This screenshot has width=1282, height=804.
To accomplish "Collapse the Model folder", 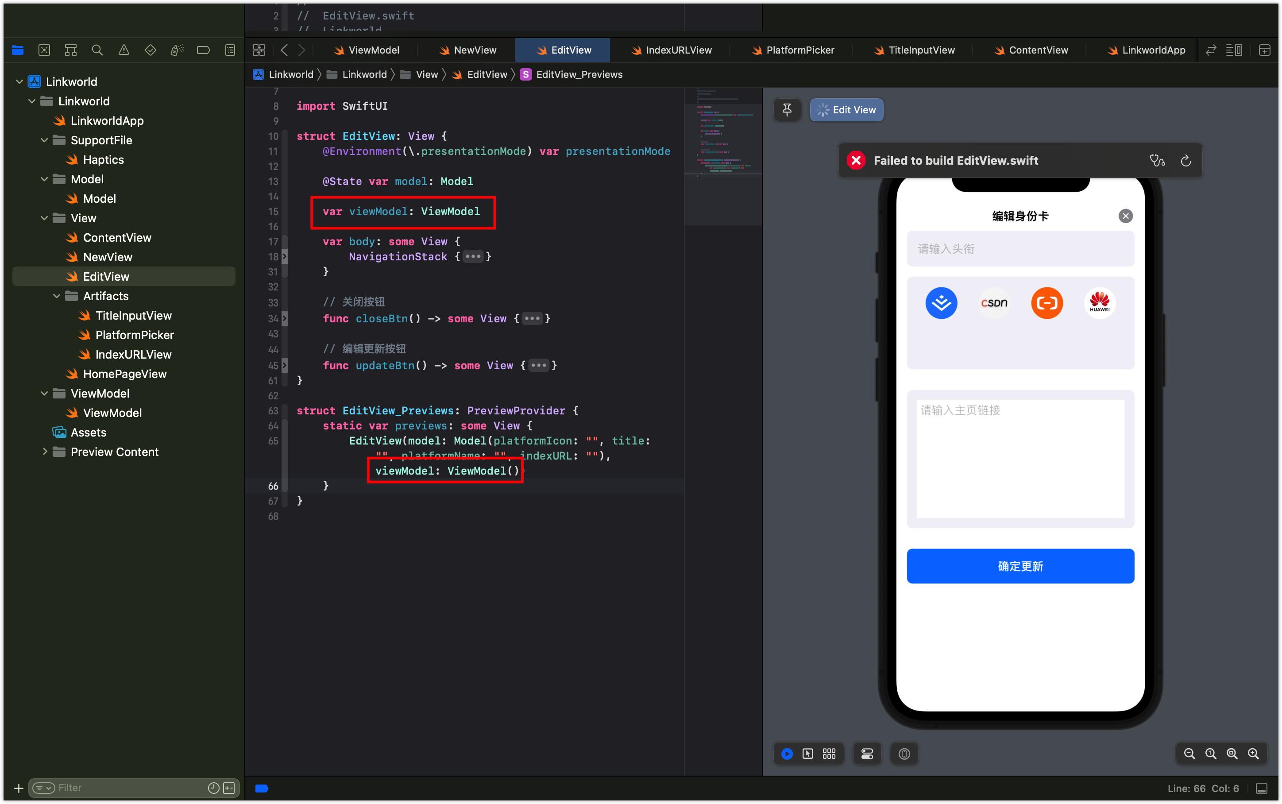I will pos(44,179).
